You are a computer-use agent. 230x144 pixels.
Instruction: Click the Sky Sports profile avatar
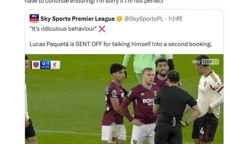34,18
